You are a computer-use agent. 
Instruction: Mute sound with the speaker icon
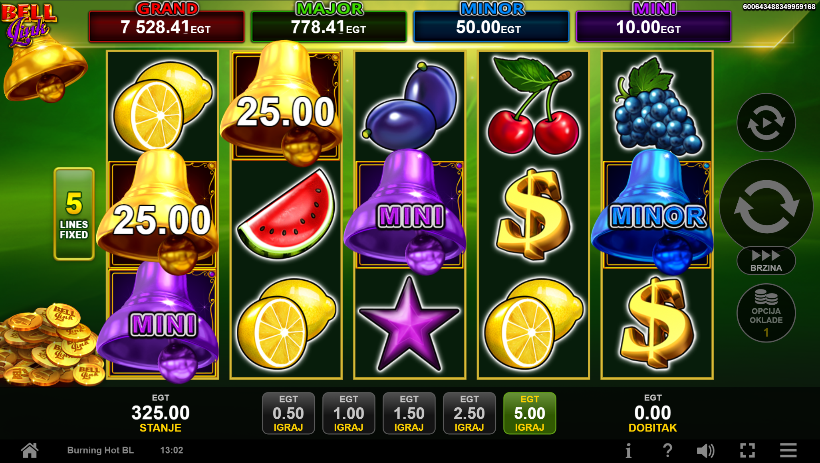[x=705, y=451]
